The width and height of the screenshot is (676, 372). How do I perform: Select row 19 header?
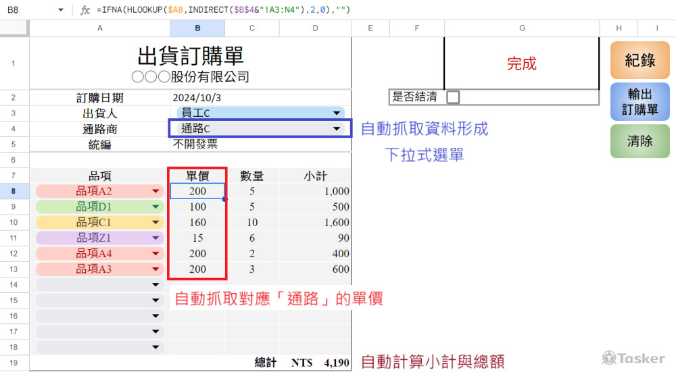14,363
